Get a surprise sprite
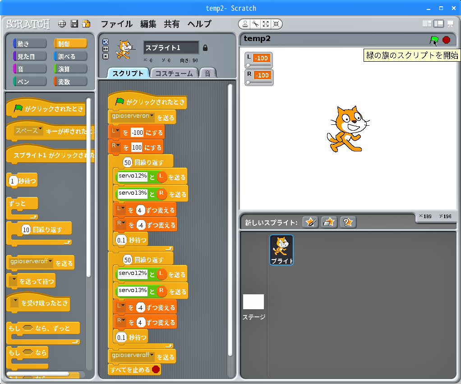This screenshot has height=384, width=461. pyautogui.click(x=348, y=222)
